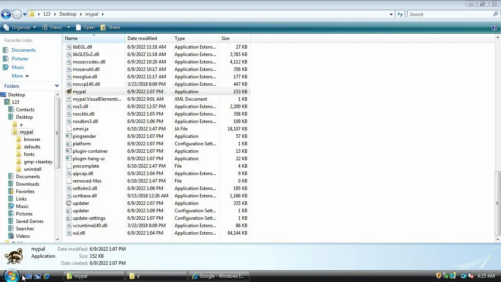Select the removed-files file
The width and height of the screenshot is (501, 282).
tap(87, 181)
